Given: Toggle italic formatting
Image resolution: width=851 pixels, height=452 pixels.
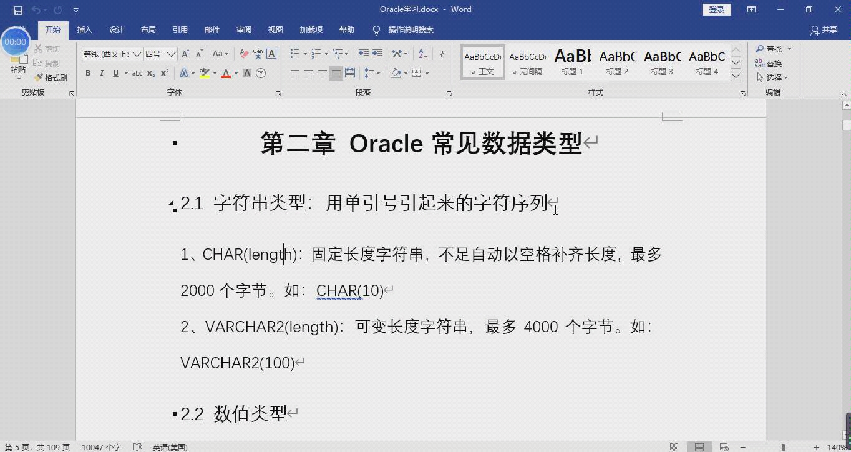Looking at the screenshot, I should point(102,73).
